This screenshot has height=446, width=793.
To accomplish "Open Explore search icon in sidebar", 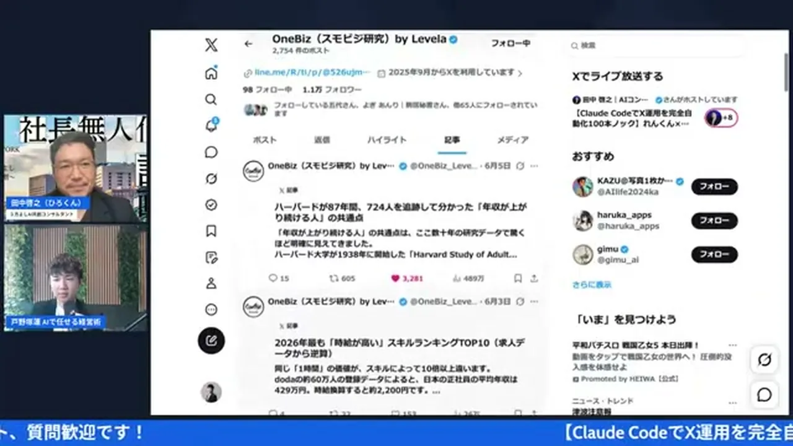I will click(x=211, y=99).
